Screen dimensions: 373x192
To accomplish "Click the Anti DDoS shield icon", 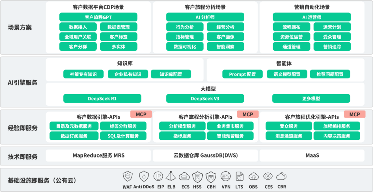I will point(144,176).
